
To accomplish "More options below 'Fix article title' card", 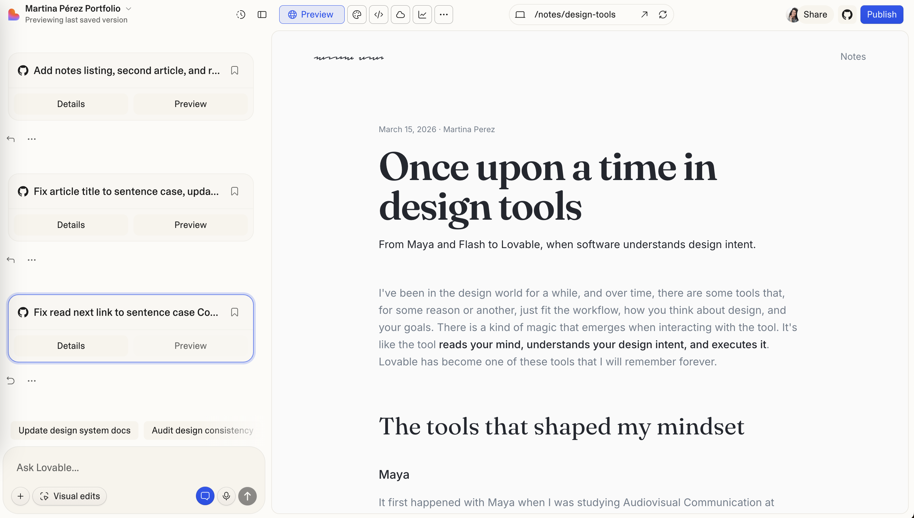I will click(32, 260).
